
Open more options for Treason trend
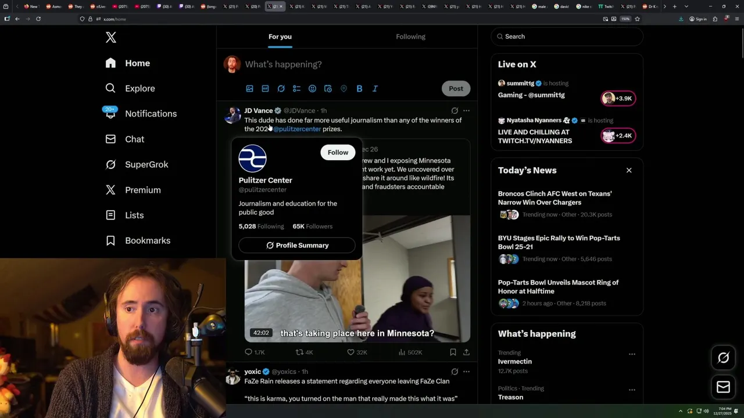[632, 390]
